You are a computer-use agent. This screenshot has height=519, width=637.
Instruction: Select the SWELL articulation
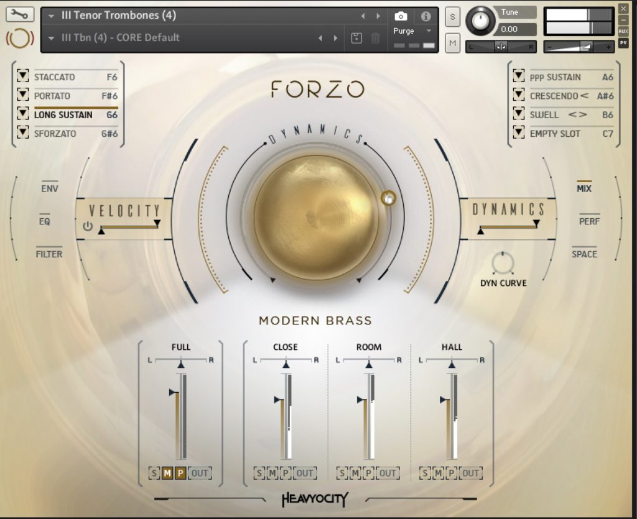point(572,115)
